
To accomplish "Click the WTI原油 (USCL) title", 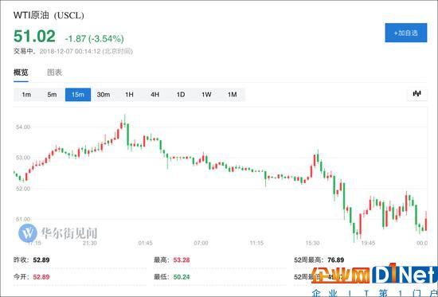I will click(x=49, y=15).
